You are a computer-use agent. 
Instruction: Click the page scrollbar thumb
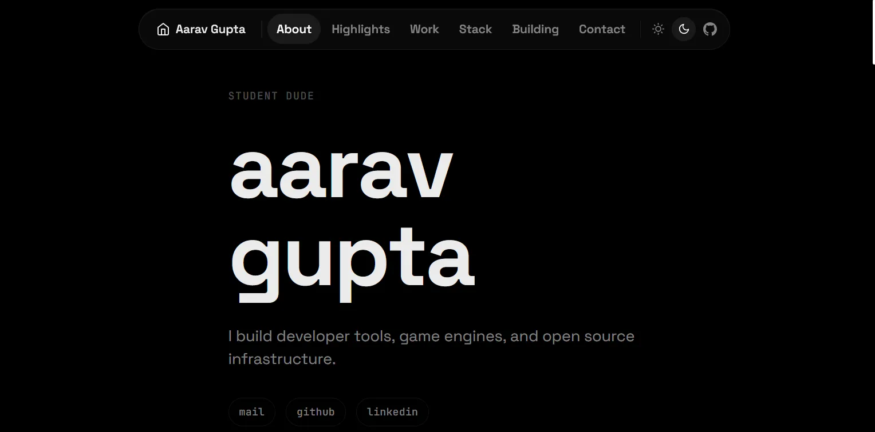tap(873, 32)
